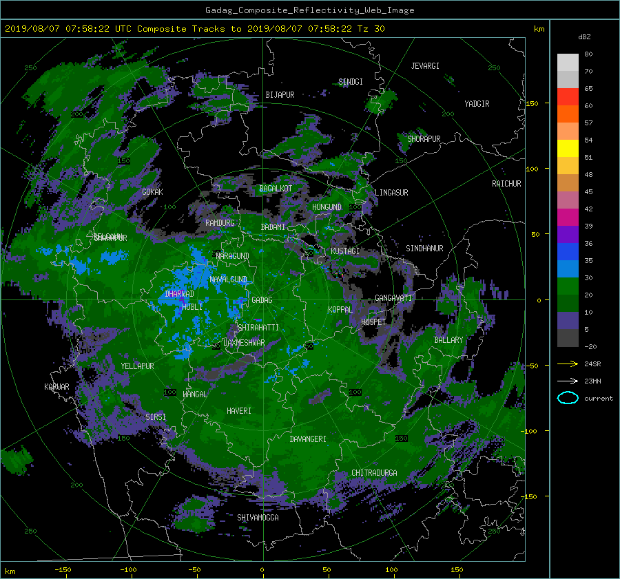This screenshot has height=579, width=620.
Task: Click the LINGASUR city label
Action: point(391,193)
